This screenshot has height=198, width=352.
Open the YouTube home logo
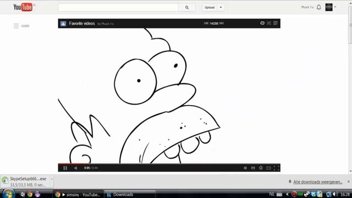point(23,7)
